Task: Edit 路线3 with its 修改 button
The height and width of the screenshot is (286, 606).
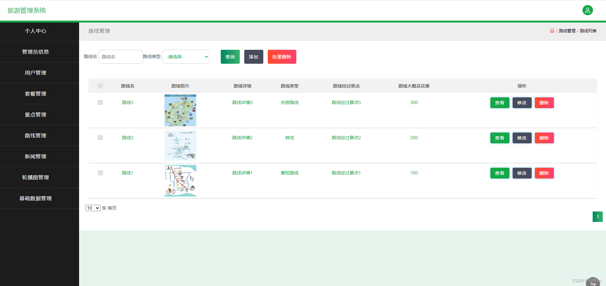Action: coord(522,103)
